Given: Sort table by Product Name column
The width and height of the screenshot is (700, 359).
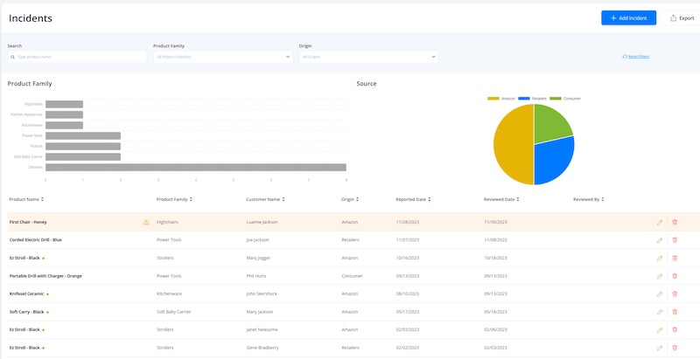Looking at the screenshot, I should point(27,199).
